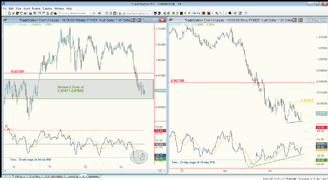Click the Zoom In magnifier icon

point(216,13)
